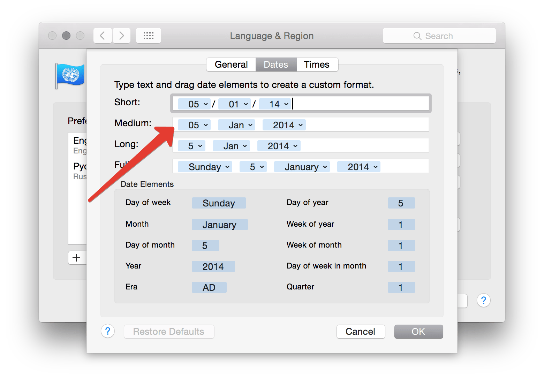
Task: Select the Era AD date element
Action: (209, 288)
